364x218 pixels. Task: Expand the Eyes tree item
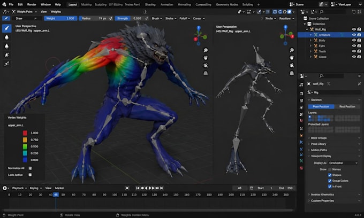click(x=310, y=46)
